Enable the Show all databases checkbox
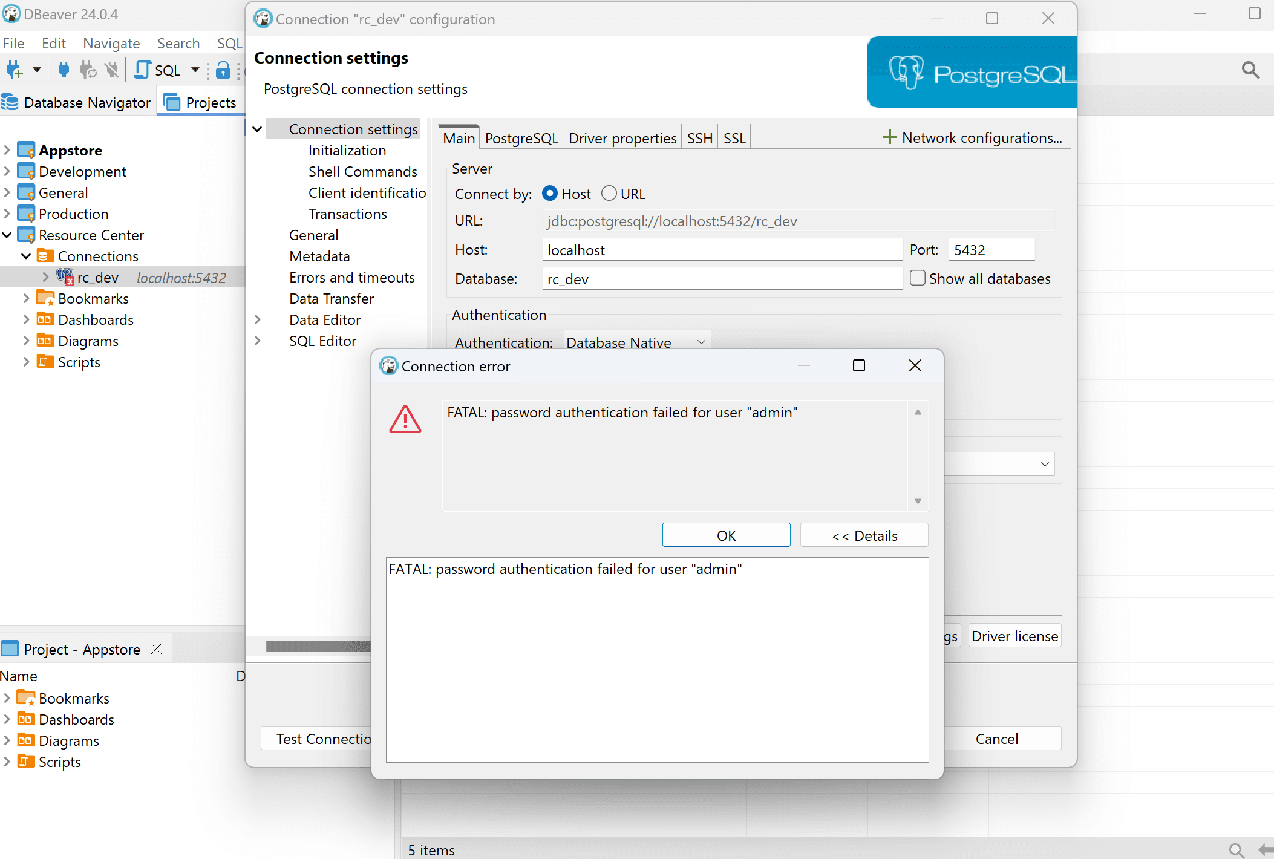 point(918,278)
